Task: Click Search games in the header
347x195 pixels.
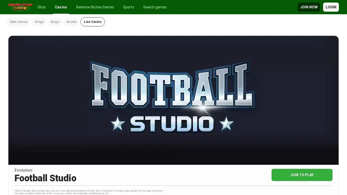Action: click(x=155, y=7)
